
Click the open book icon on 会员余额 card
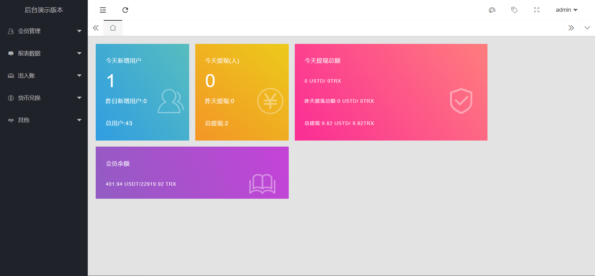262,184
